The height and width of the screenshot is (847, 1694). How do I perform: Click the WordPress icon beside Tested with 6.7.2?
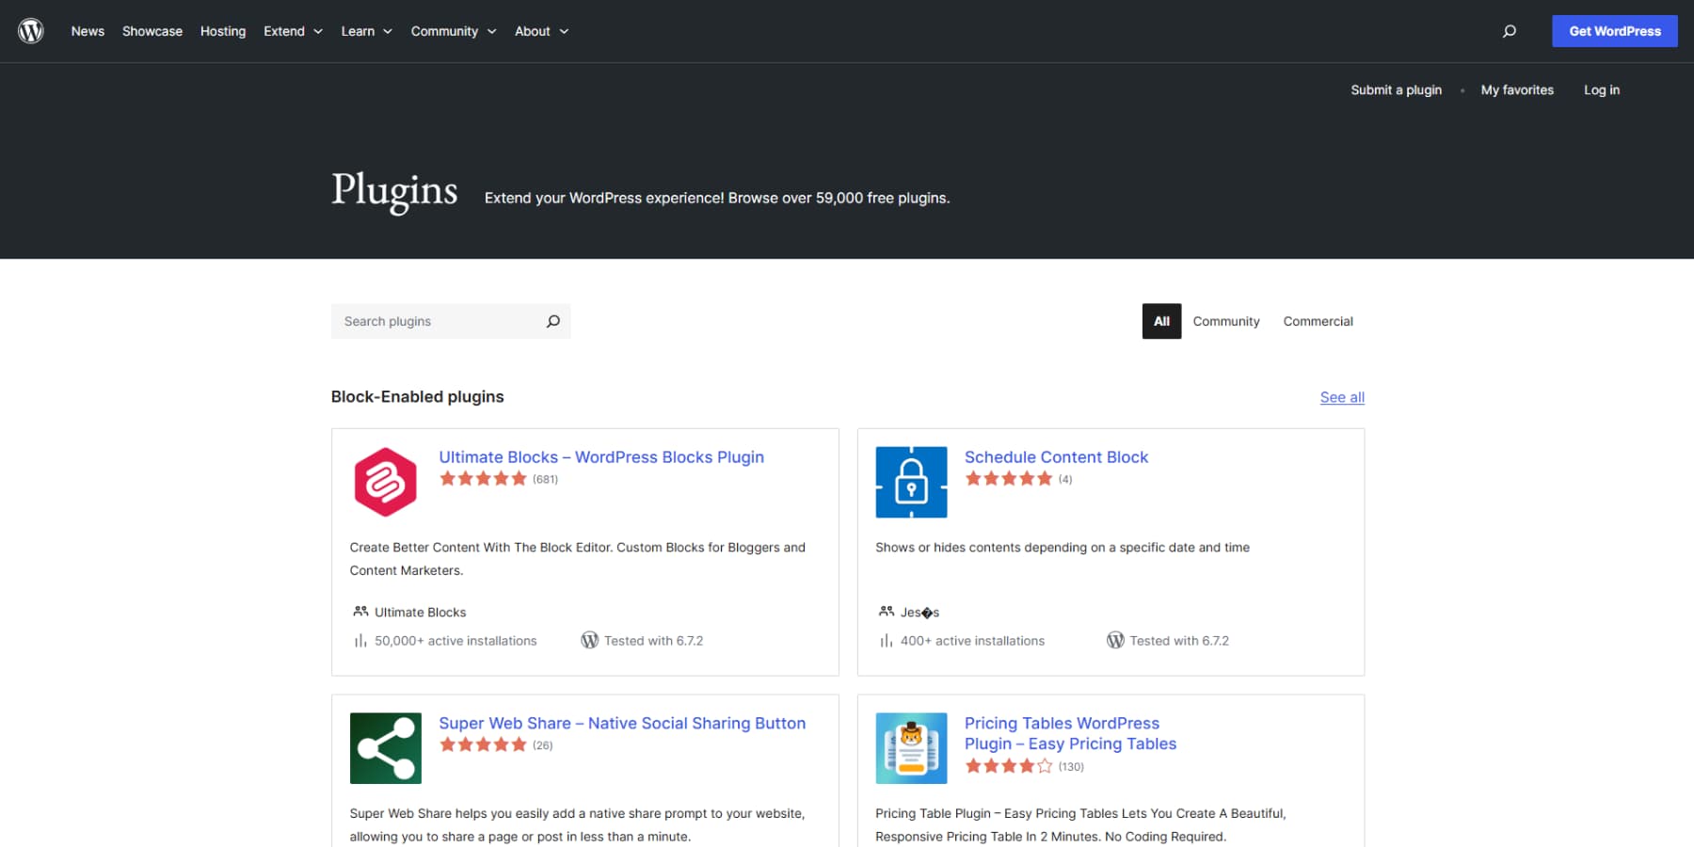(x=590, y=640)
